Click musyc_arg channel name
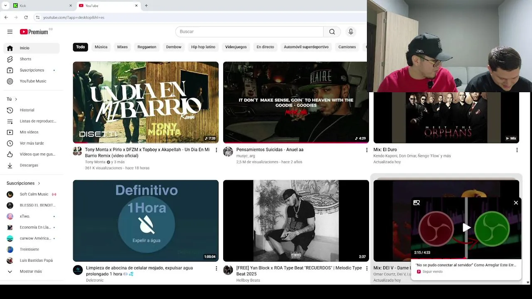 pos(246,156)
